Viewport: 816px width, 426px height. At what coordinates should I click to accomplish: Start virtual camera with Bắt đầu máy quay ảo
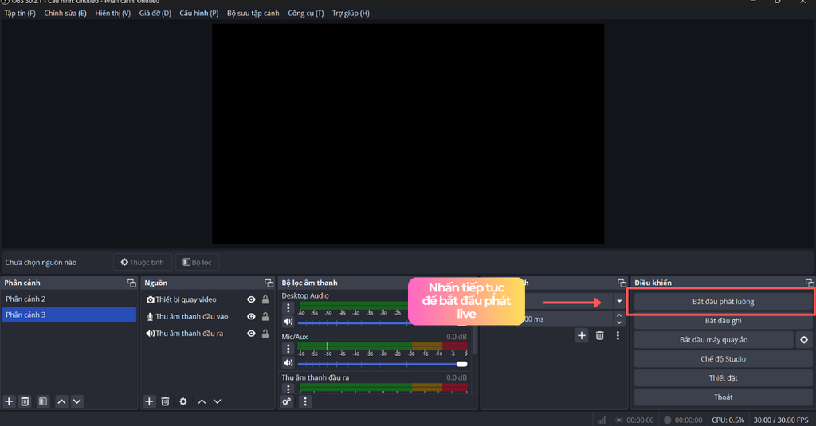(x=713, y=340)
